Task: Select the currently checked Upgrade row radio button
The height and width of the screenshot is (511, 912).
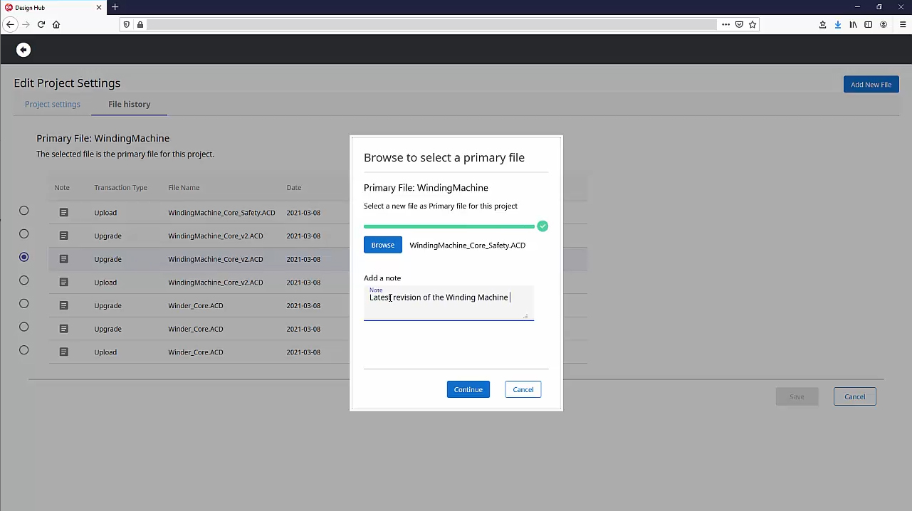Action: 24,257
